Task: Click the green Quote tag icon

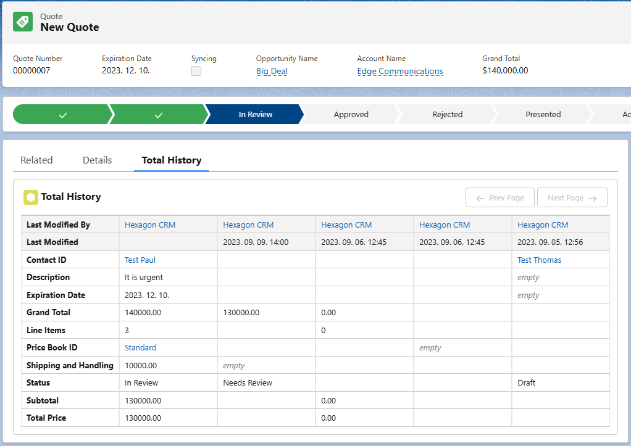Action: point(23,22)
